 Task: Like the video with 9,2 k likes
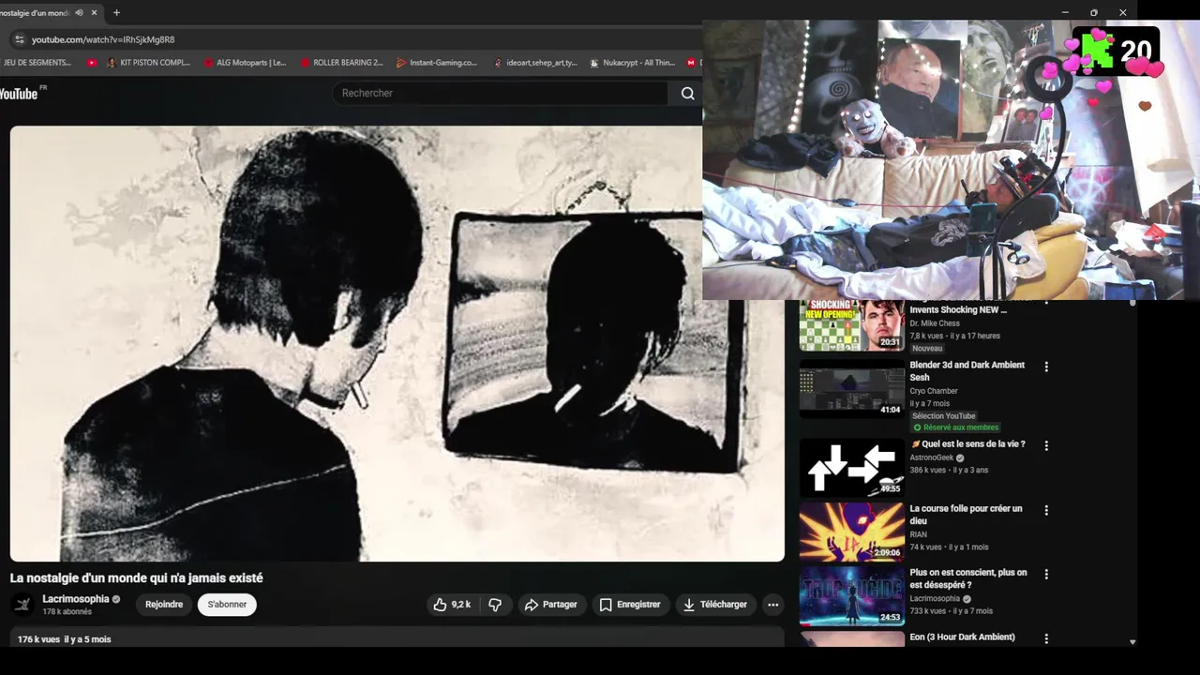click(x=452, y=605)
